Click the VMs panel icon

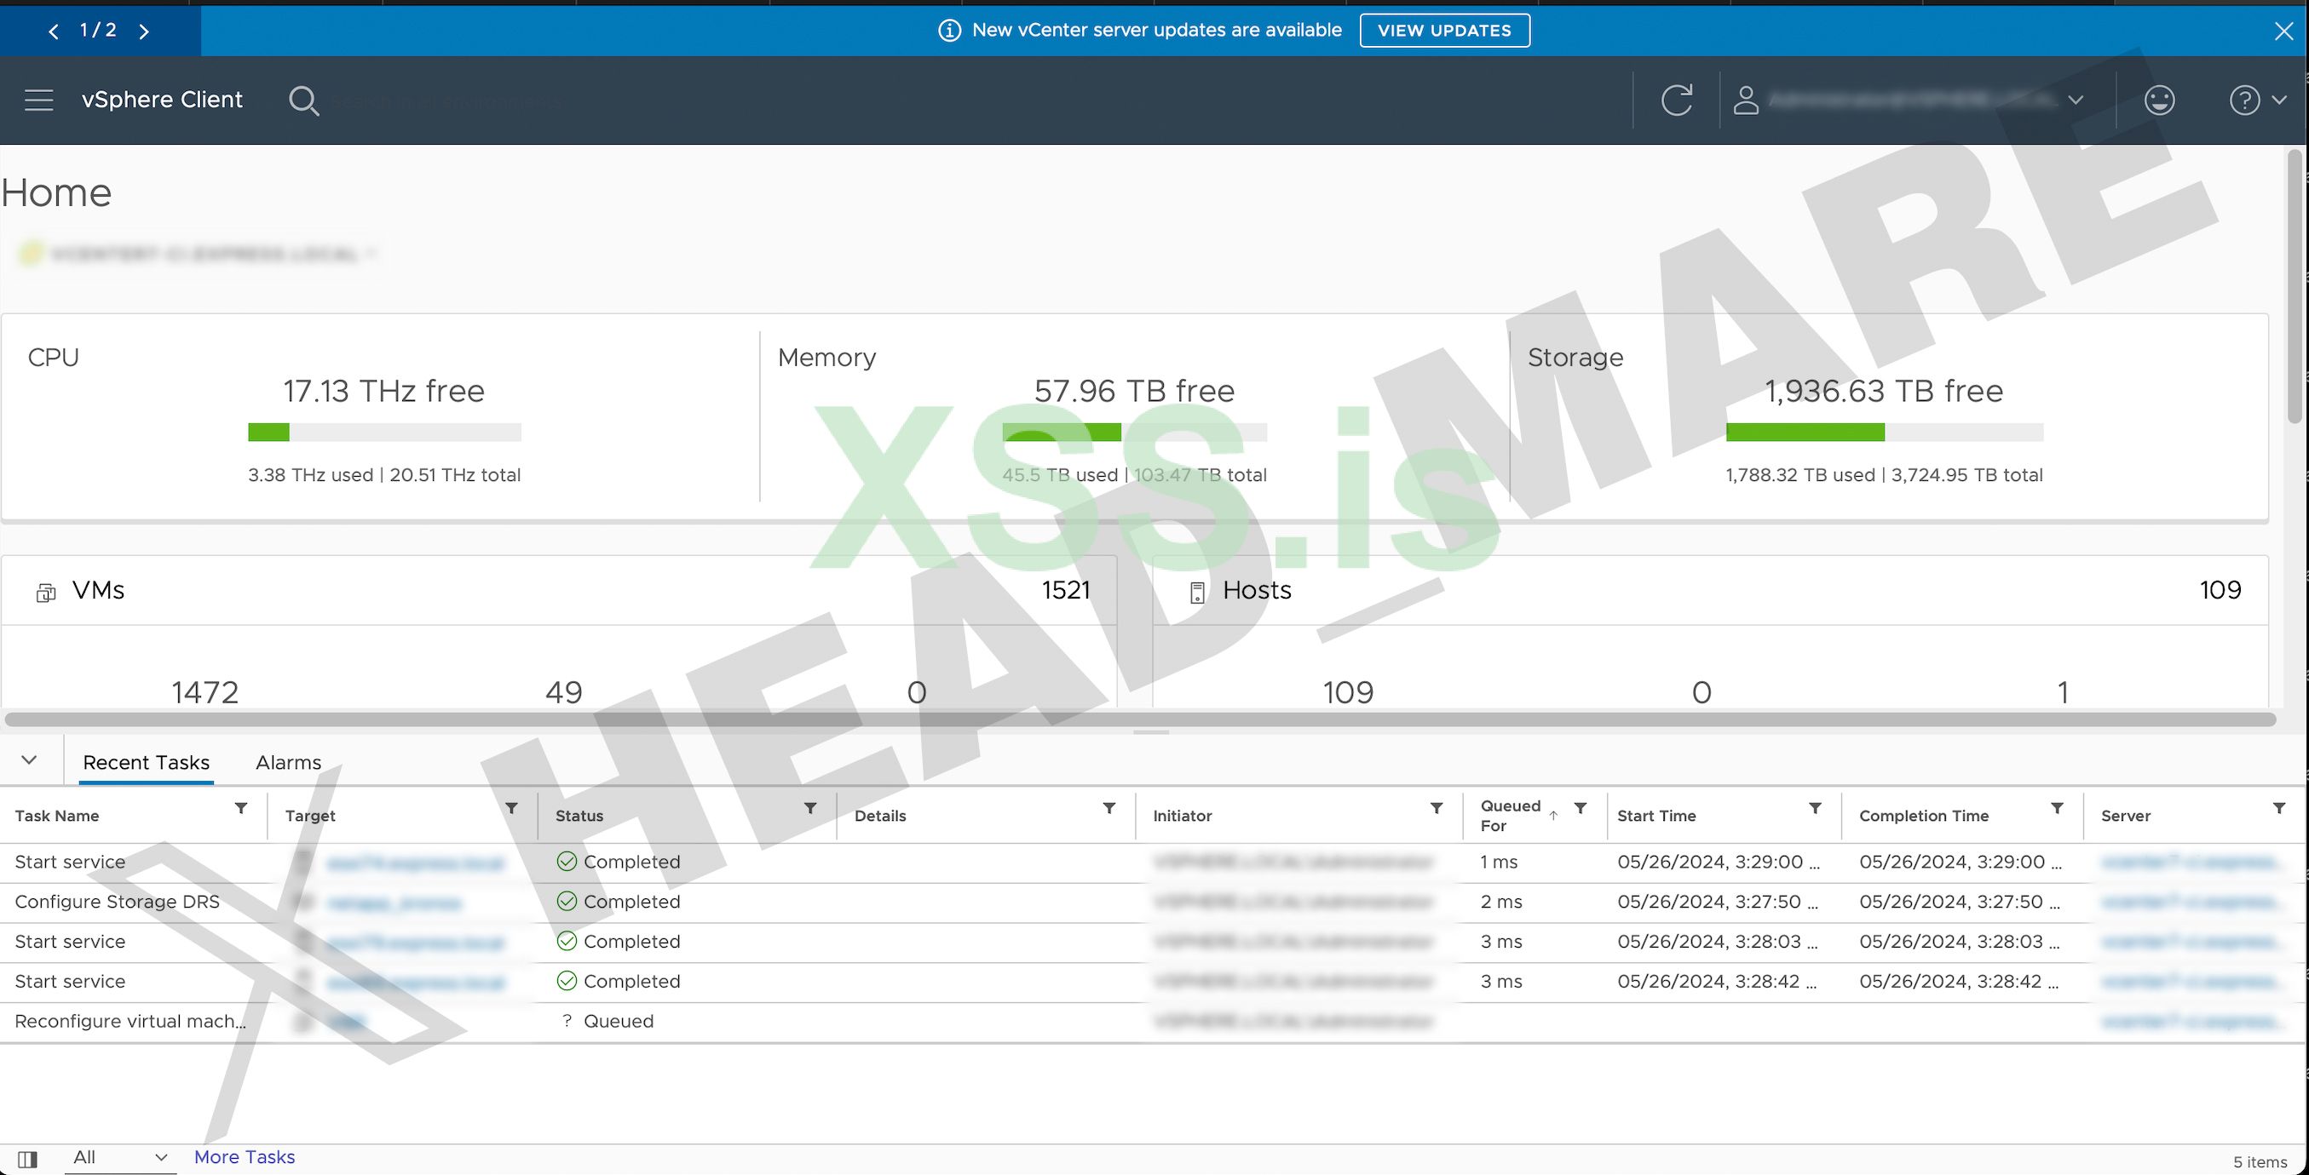[x=45, y=591]
